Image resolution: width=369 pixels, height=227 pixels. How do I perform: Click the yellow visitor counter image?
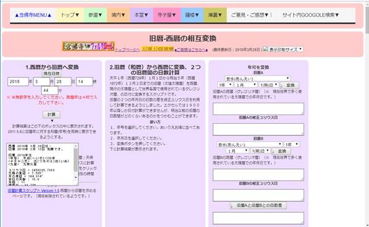[157, 49]
